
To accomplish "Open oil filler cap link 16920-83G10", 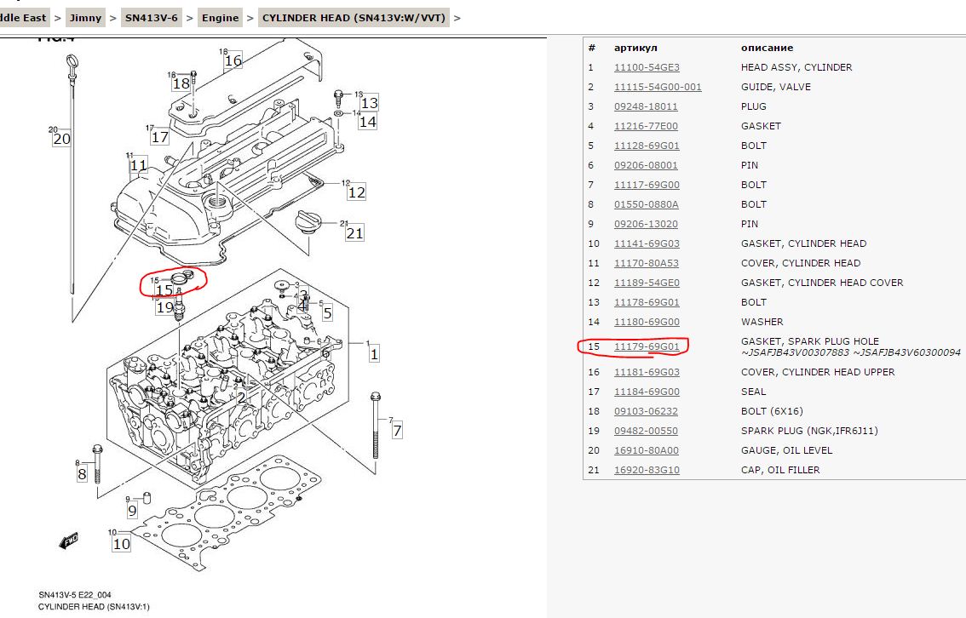I will click(x=647, y=470).
